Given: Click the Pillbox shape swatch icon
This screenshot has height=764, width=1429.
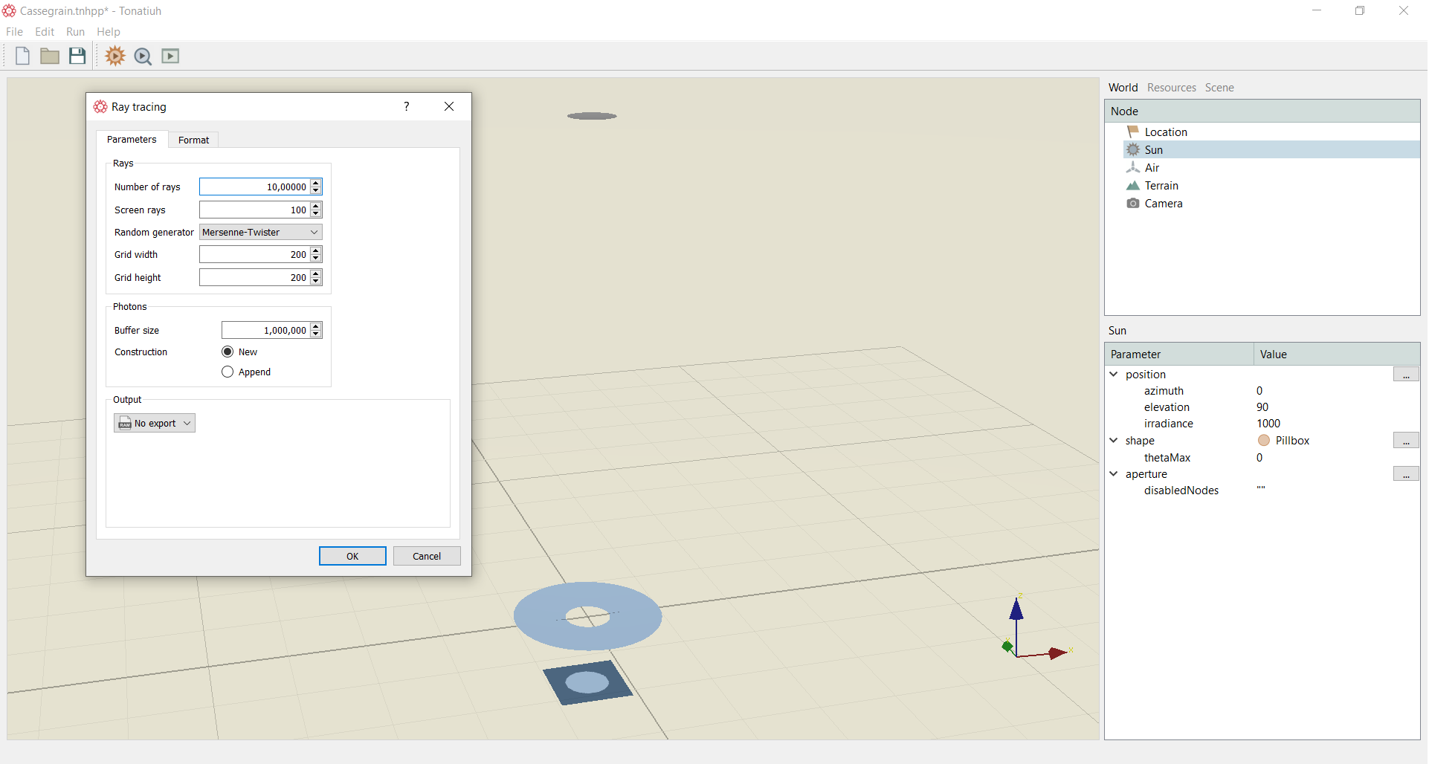Looking at the screenshot, I should [x=1264, y=440].
